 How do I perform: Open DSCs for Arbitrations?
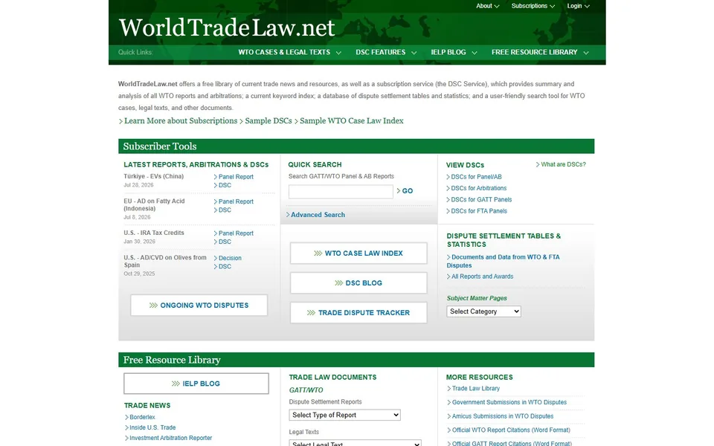click(x=476, y=188)
